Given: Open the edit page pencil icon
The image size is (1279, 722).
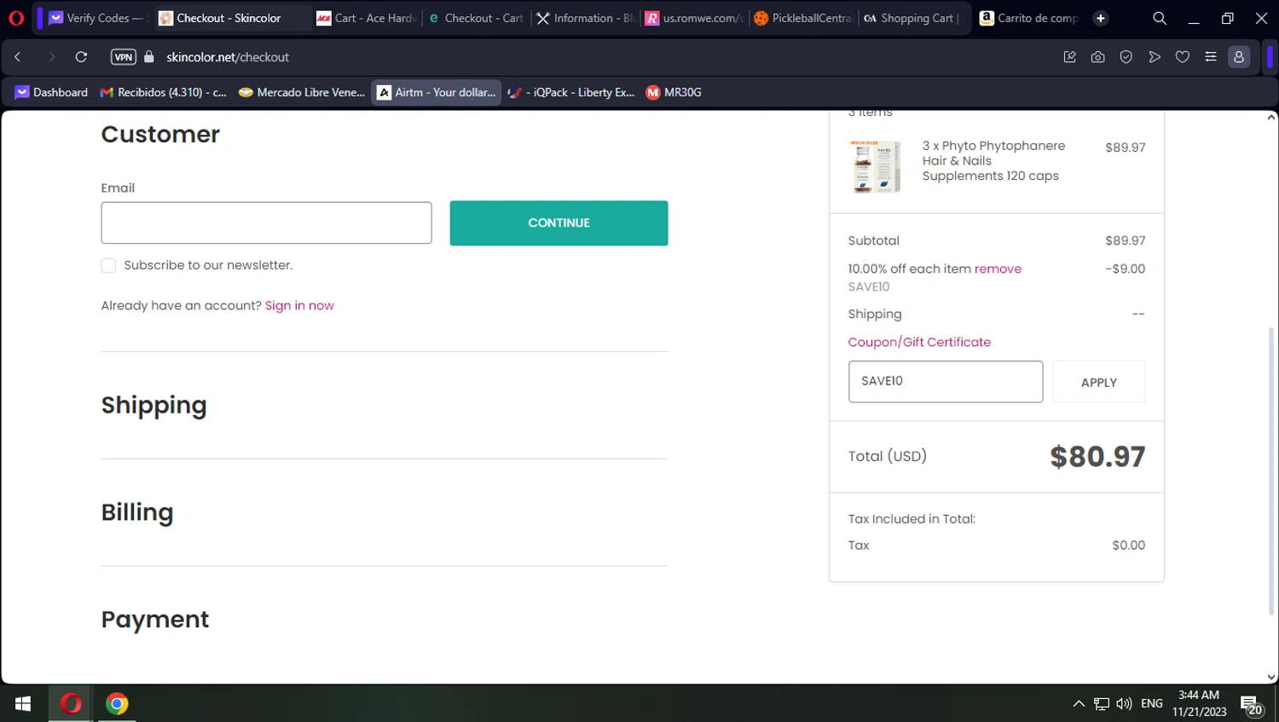Looking at the screenshot, I should coord(1070,57).
